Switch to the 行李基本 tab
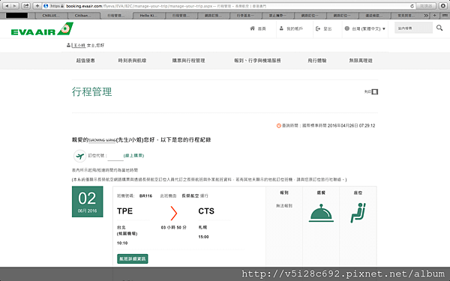 [246, 16]
